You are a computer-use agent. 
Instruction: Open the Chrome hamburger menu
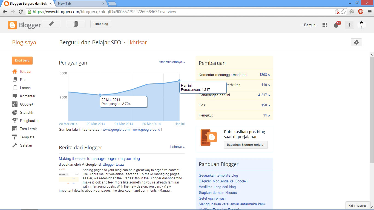point(369,11)
